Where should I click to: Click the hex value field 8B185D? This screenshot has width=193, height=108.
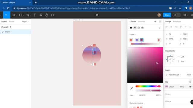(142, 95)
